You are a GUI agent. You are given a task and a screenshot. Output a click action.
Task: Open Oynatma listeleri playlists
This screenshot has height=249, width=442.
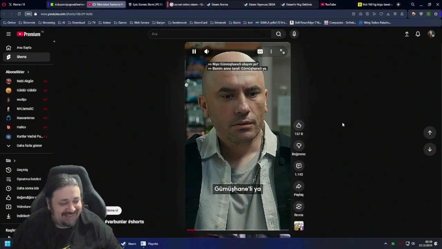coord(27,179)
